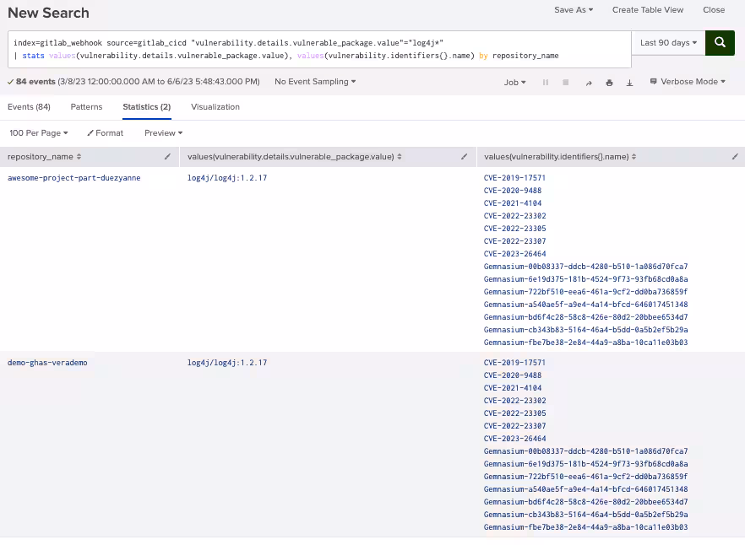Switch to the Visualization tab
The width and height of the screenshot is (745, 545).
[215, 107]
